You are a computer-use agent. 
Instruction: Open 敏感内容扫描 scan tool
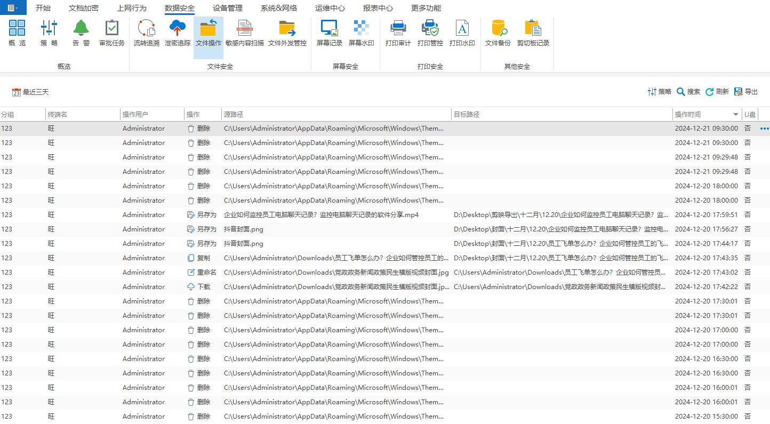[245, 33]
